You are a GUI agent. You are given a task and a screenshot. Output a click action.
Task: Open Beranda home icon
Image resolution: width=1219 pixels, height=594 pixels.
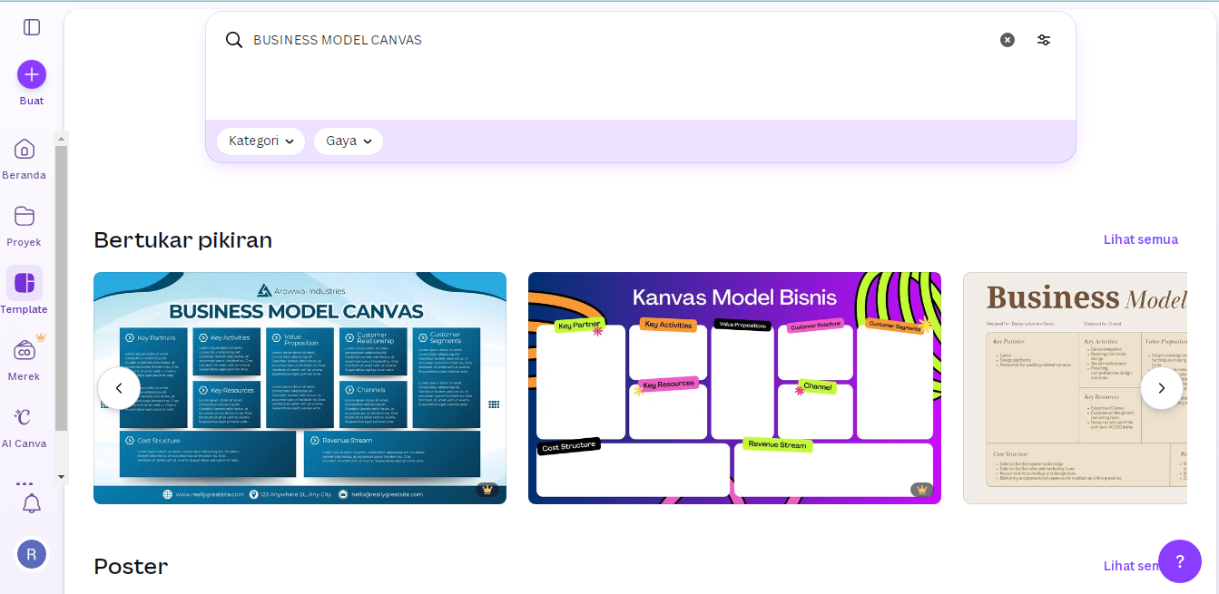[x=25, y=150]
